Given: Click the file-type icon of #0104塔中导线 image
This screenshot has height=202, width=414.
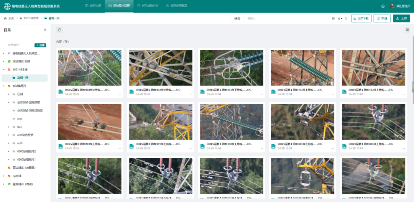Looking at the screenshot, I should coord(61,92).
